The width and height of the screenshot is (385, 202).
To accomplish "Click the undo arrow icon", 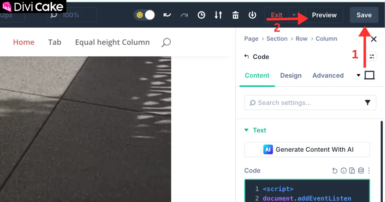I will (x=167, y=15).
